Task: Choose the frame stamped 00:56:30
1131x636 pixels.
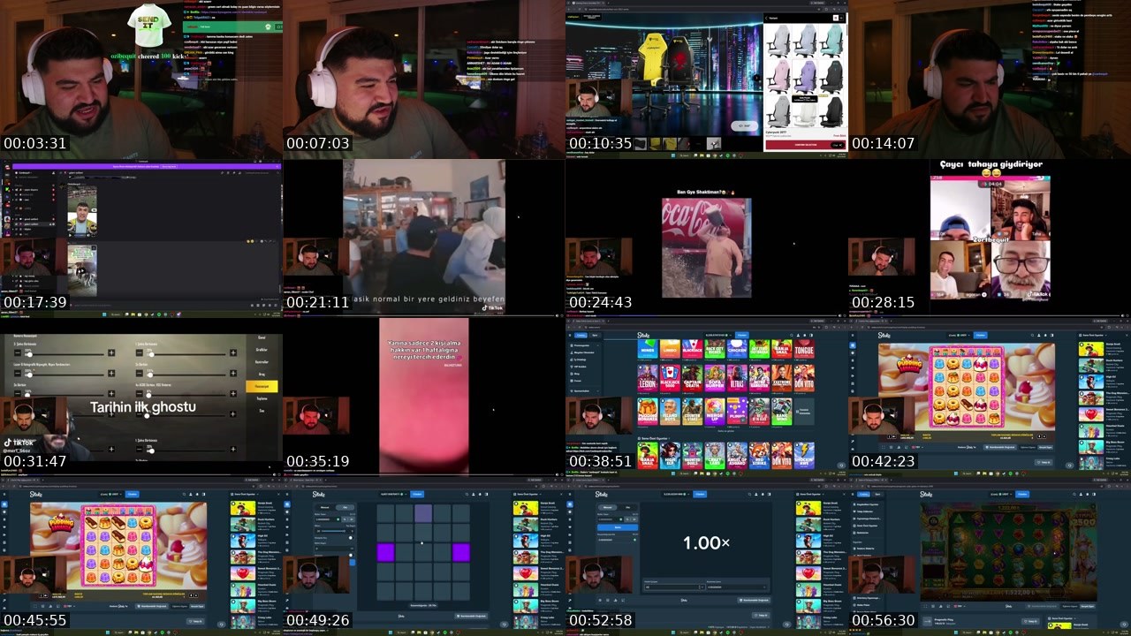Action: click(990, 556)
